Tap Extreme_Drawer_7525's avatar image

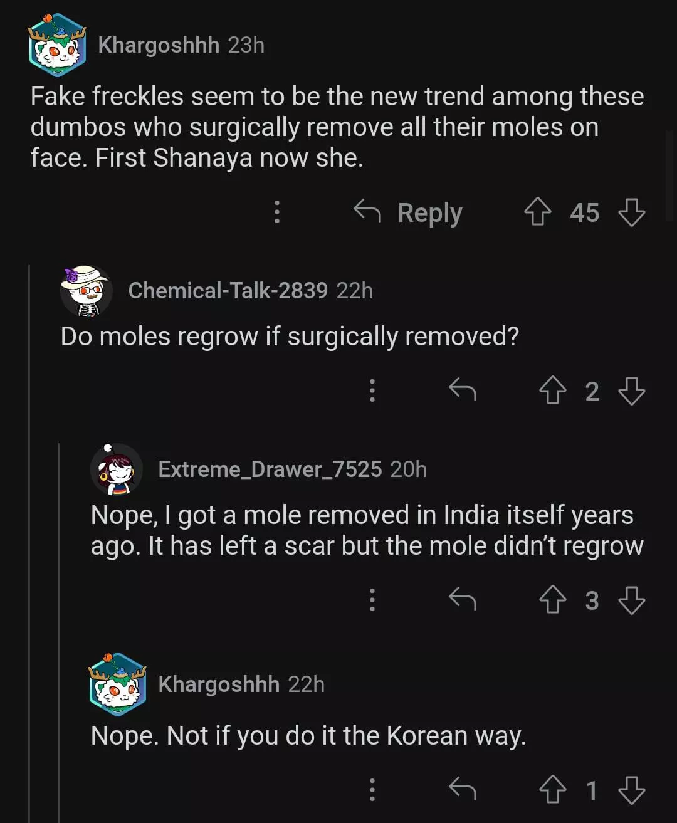(117, 470)
